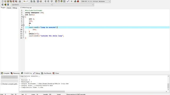Toggle comment shield-shaped toolbar icon
This screenshot has height=95, width=170.
click(x=52, y=1)
